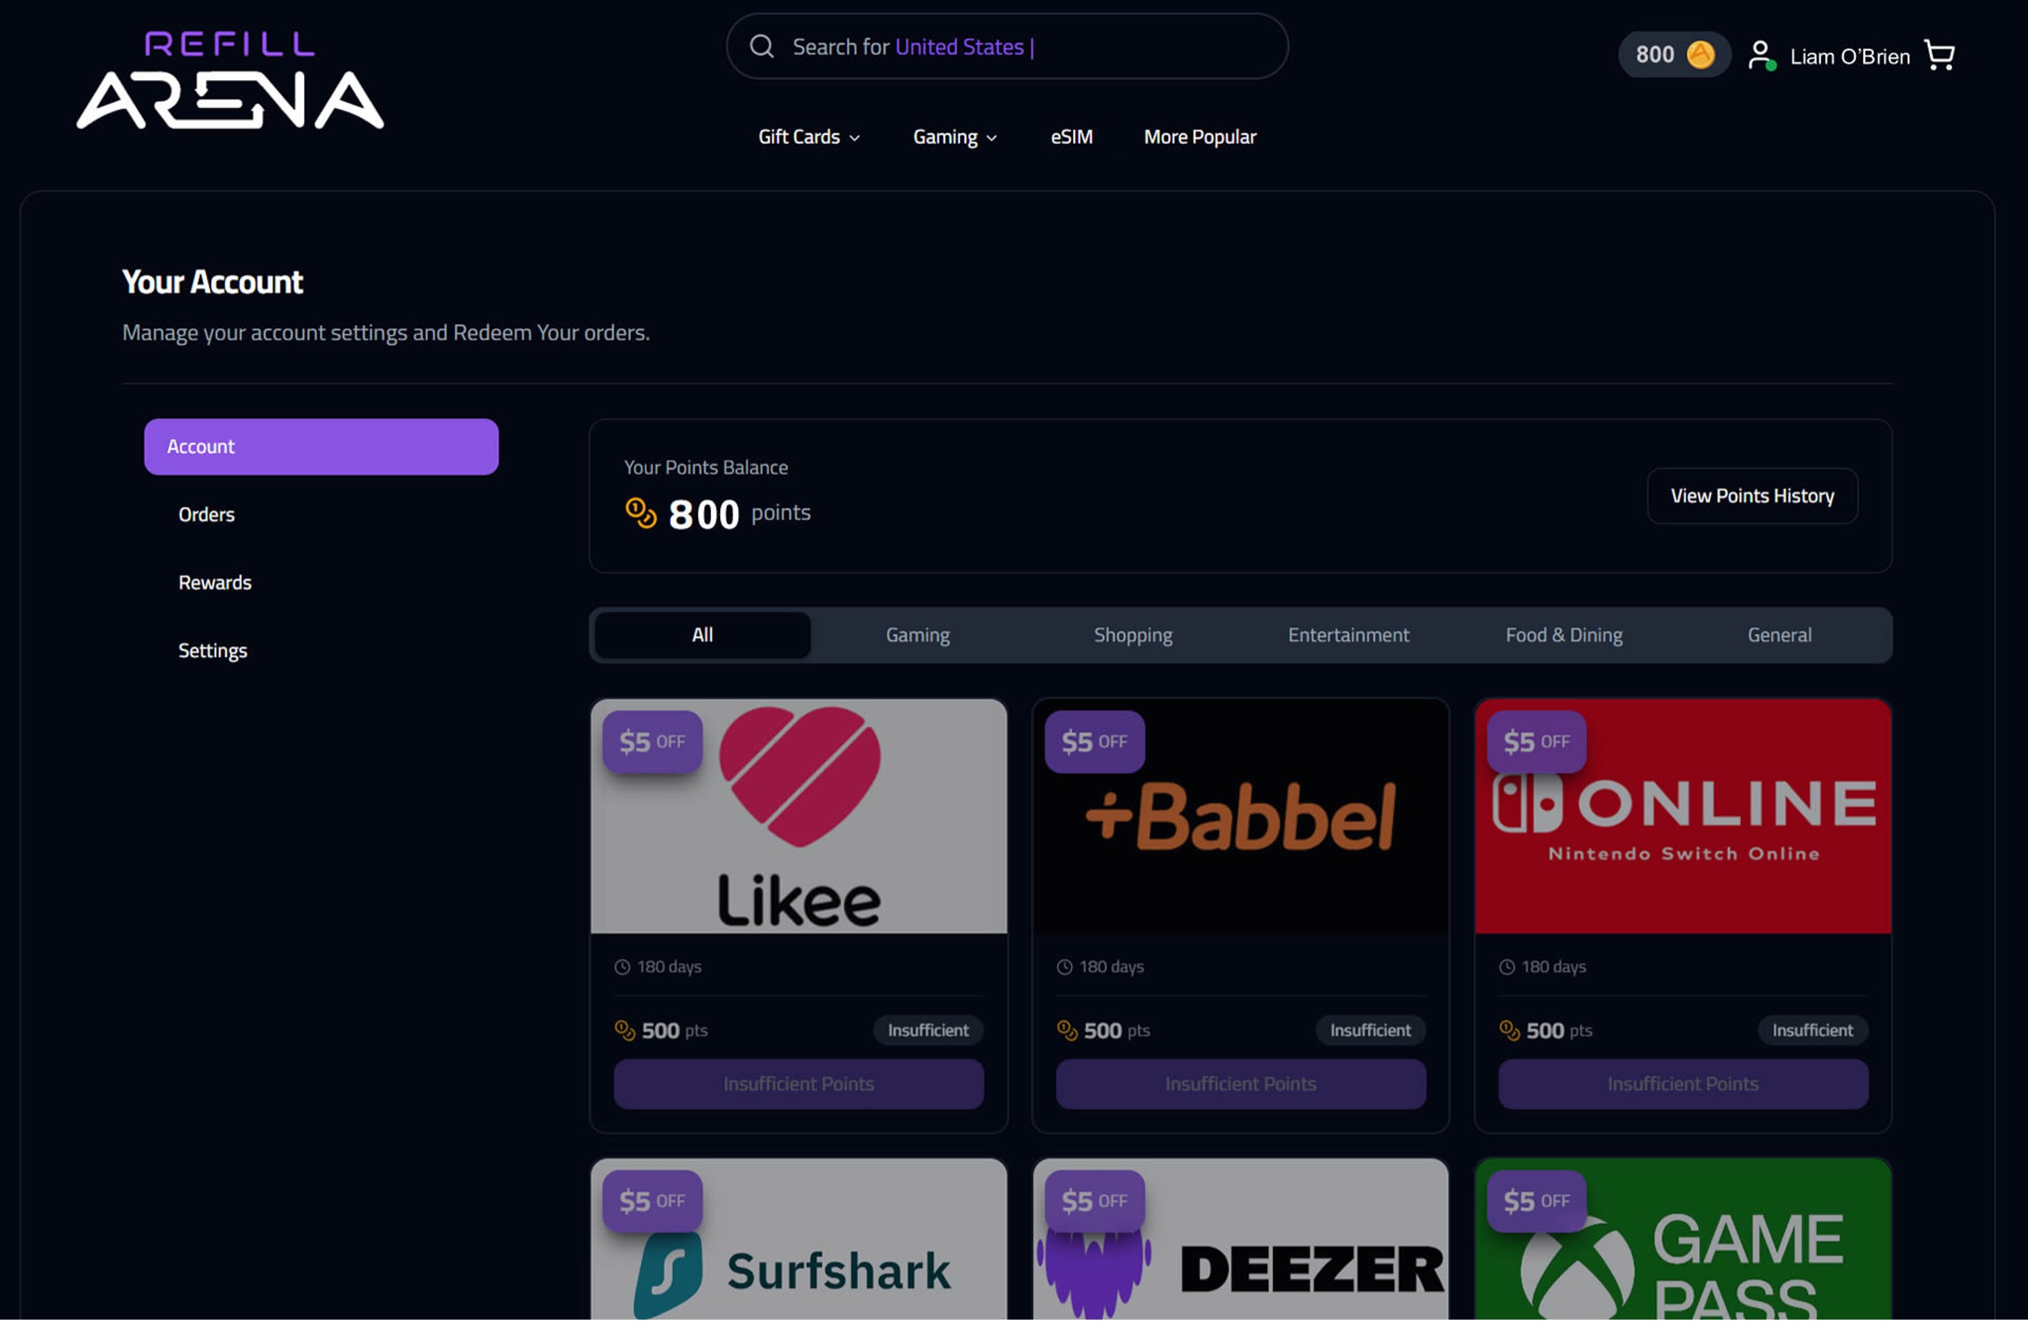Click the search magnifier icon

pyautogui.click(x=761, y=47)
